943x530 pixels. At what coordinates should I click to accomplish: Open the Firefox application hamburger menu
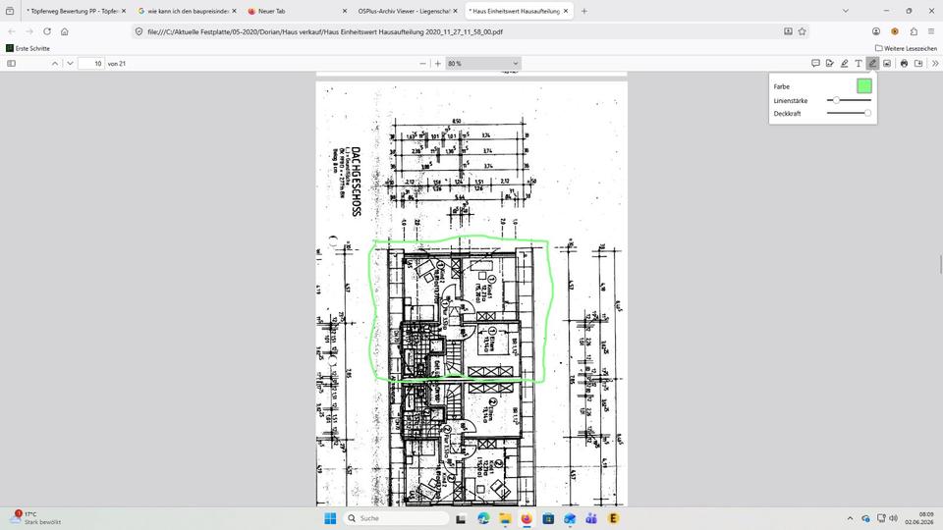(x=931, y=31)
